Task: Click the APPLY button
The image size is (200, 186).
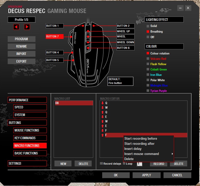Action: pyautogui.click(x=146, y=175)
